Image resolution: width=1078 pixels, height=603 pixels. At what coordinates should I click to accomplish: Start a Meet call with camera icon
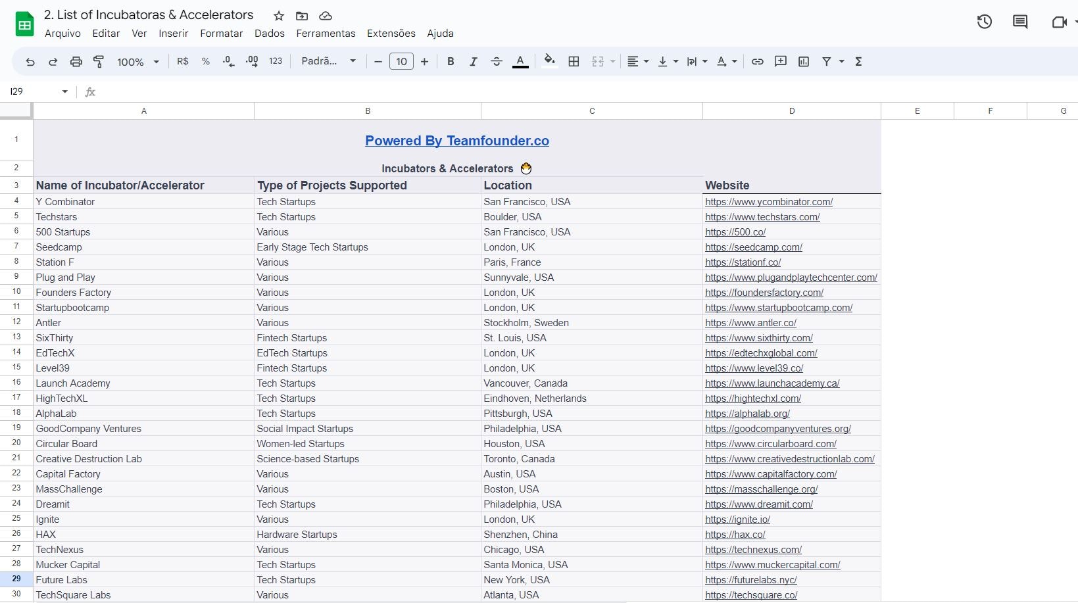(x=1059, y=22)
